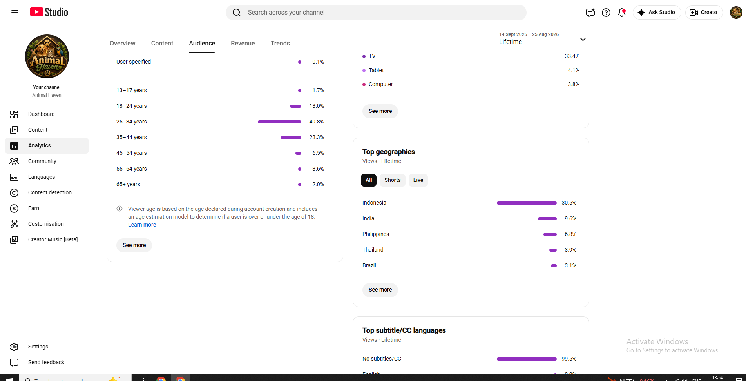
Task: Select the Live filter in Top geographies
Action: pyautogui.click(x=418, y=180)
